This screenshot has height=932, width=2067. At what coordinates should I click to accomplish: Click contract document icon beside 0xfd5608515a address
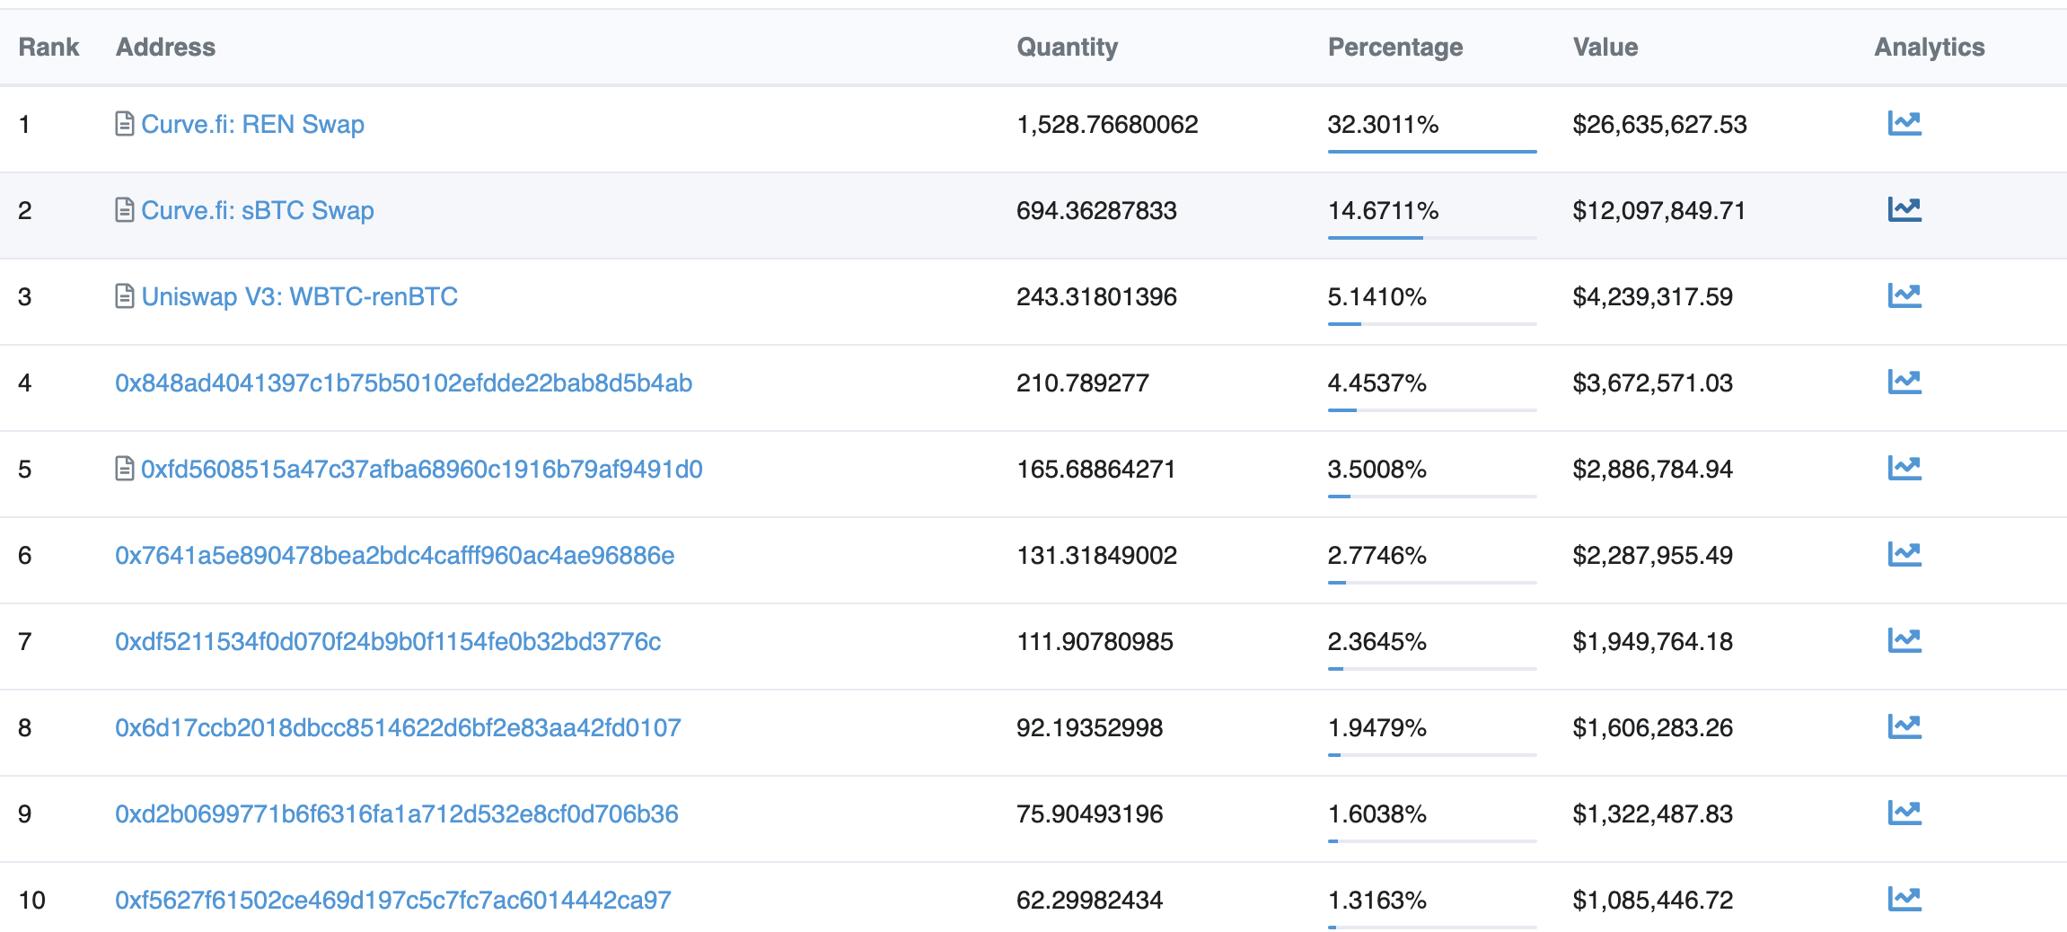tap(125, 469)
